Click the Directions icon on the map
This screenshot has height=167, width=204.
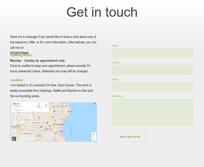pos(38,105)
